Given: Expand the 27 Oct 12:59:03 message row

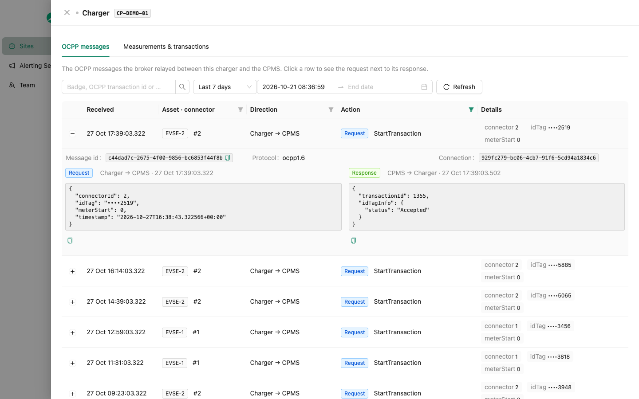Looking at the screenshot, I should (72, 332).
